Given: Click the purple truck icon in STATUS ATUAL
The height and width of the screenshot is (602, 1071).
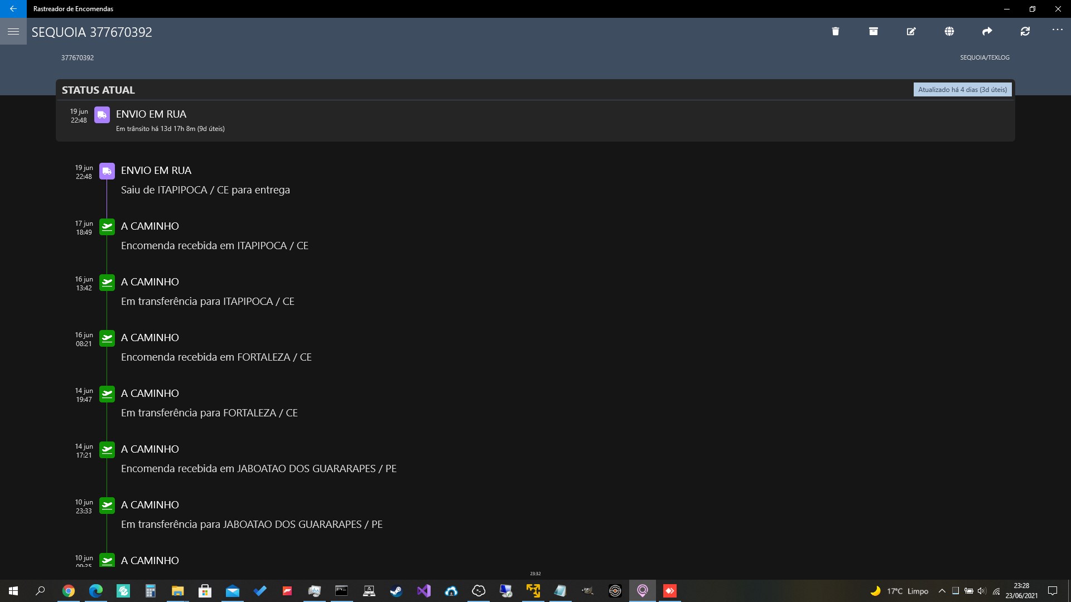Looking at the screenshot, I should coord(102,115).
